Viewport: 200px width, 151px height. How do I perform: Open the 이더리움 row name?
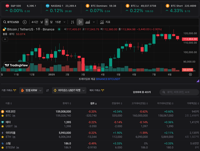[x=11, y=133]
